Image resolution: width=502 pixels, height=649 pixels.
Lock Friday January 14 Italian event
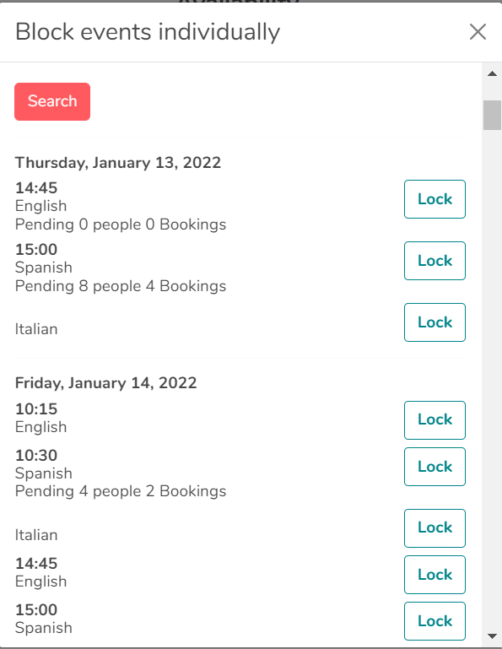click(435, 528)
